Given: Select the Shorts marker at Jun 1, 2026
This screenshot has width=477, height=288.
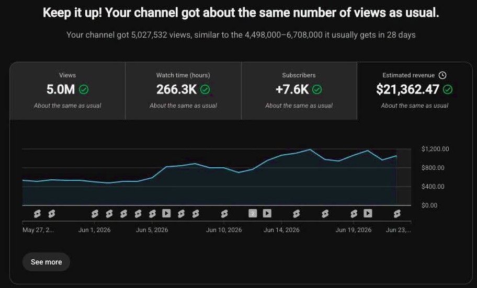Looking at the screenshot, I should 95,214.
